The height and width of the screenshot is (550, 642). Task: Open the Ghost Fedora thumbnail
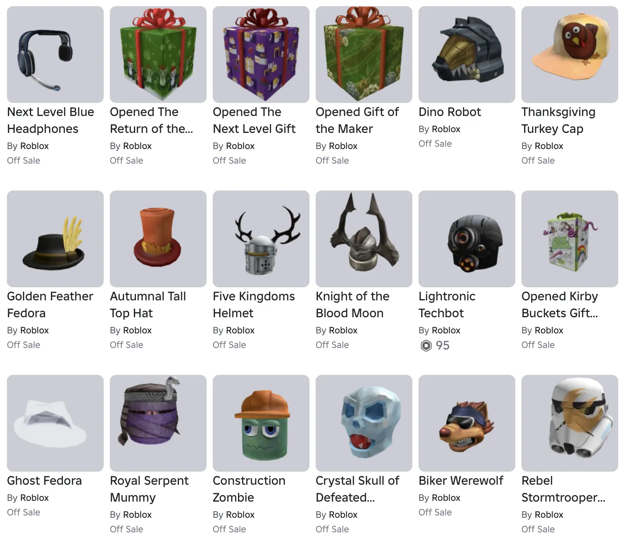pos(55,423)
